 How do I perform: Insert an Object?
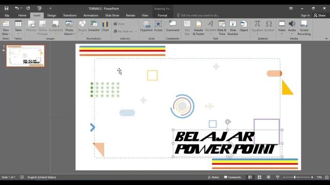[244, 26]
